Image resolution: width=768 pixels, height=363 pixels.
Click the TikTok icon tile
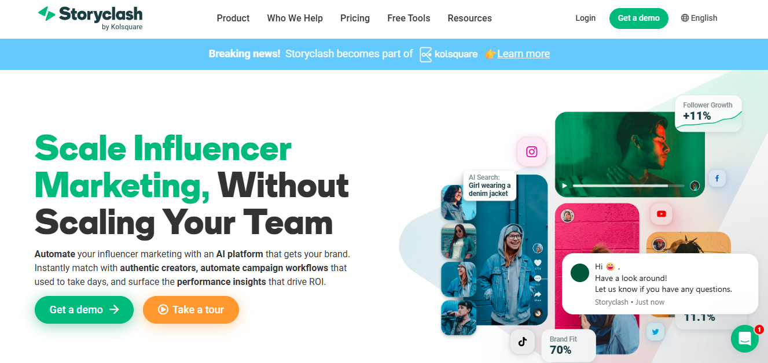point(523,342)
